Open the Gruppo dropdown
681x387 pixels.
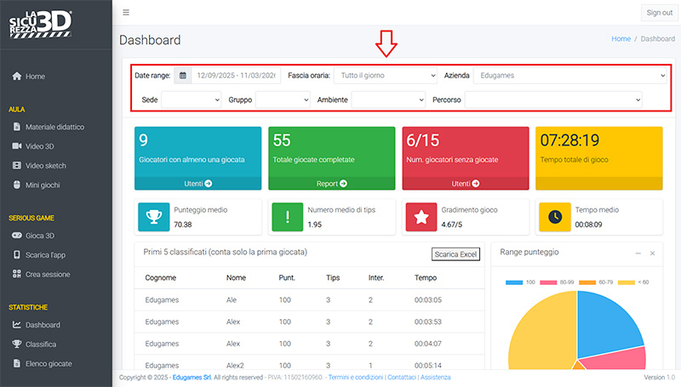[283, 100]
